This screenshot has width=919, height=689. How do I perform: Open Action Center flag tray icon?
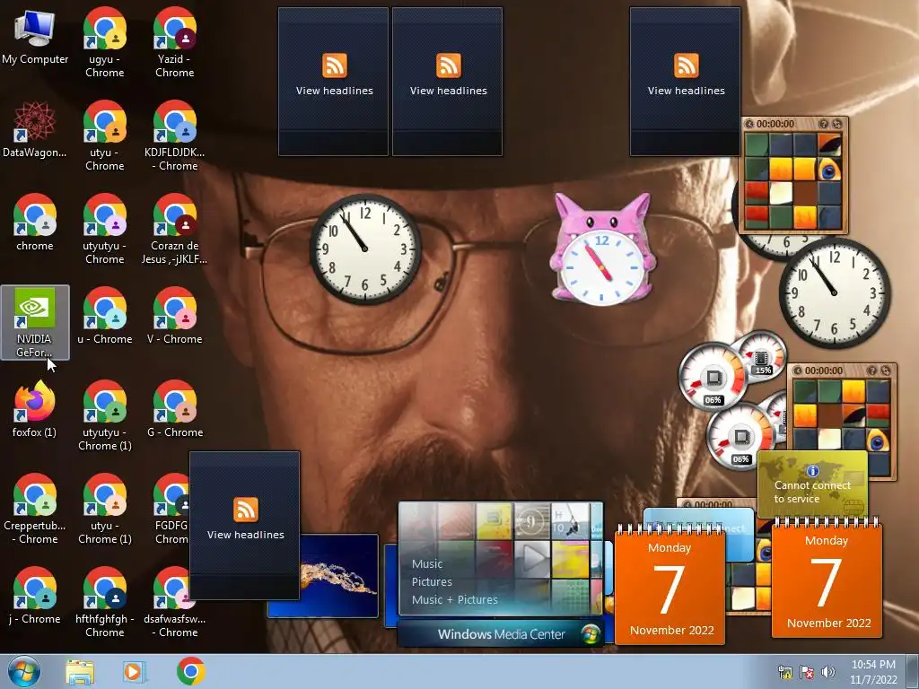click(x=807, y=672)
